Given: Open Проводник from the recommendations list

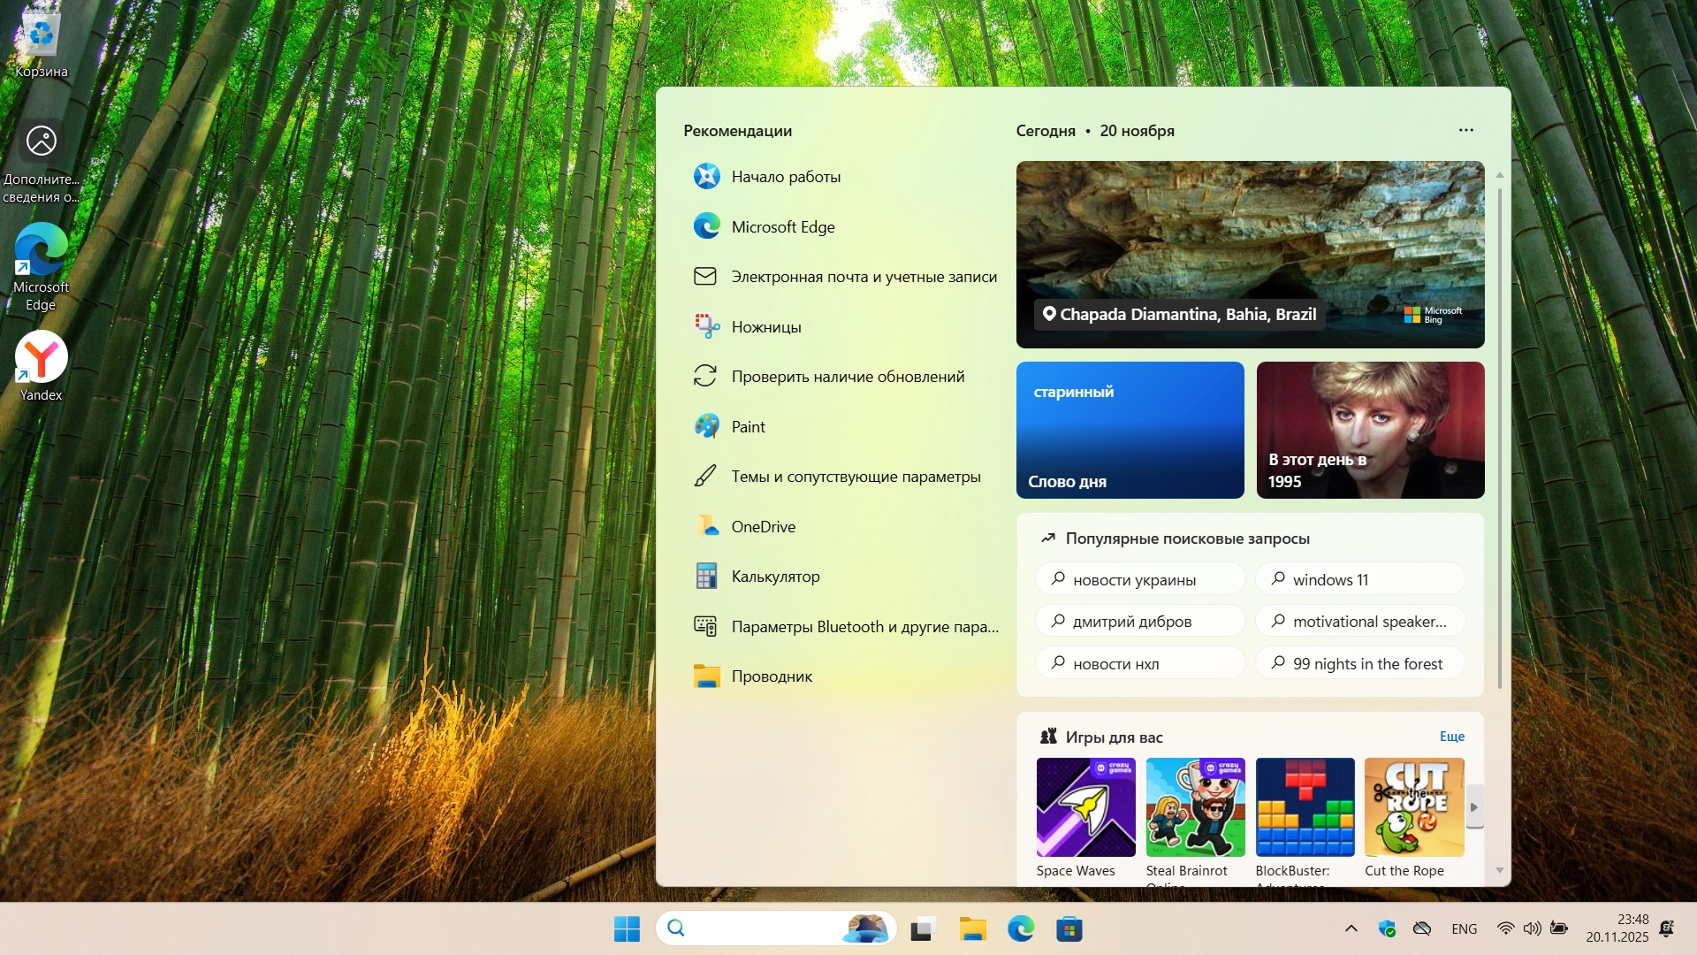Looking at the screenshot, I should coord(771,676).
